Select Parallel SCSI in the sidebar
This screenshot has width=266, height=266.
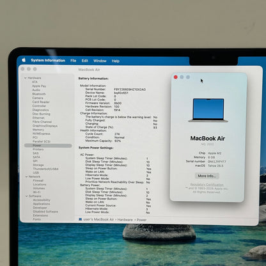tap(42, 141)
